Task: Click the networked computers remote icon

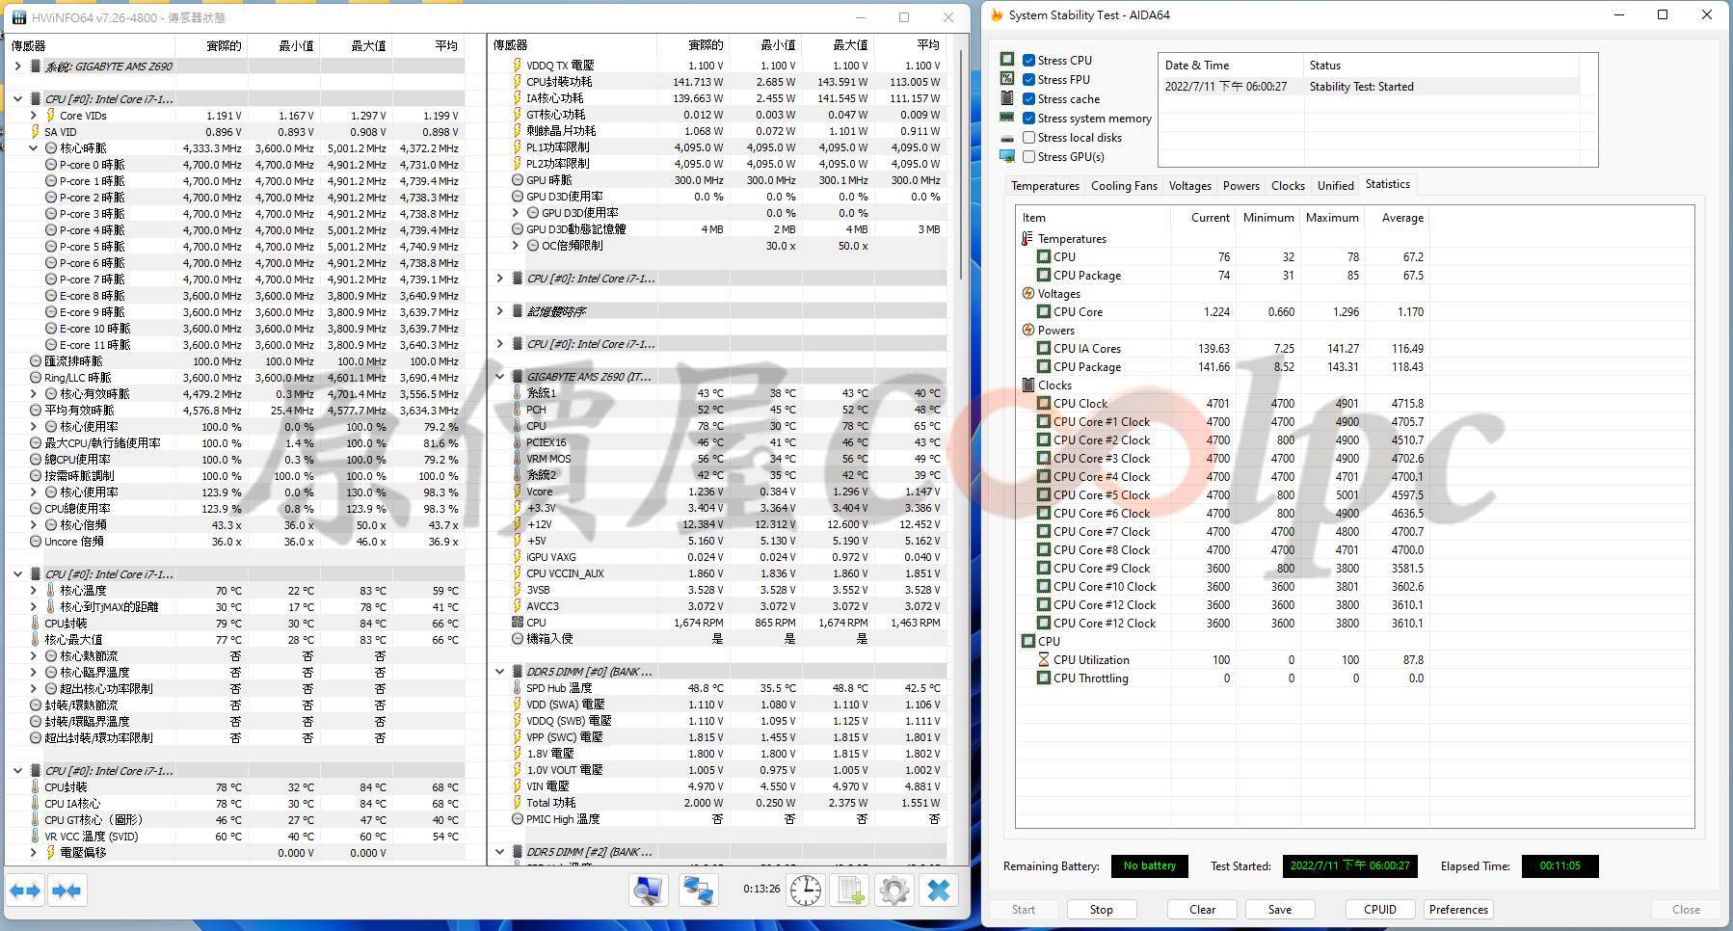Action: (x=698, y=891)
